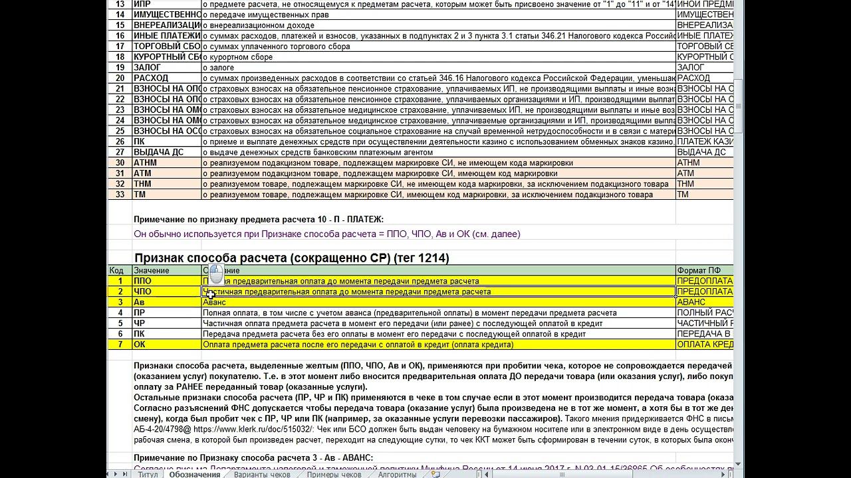
Task: Select the purple 'Он обычно используется' note text
Action: 327,234
